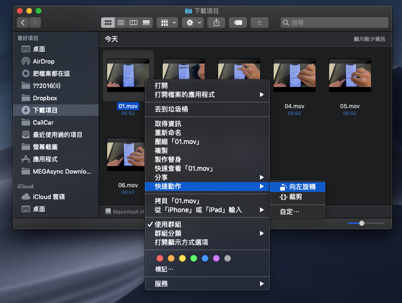Open 螢幕截圖 folder in sidebar
The image size is (402, 303).
tap(56, 147)
